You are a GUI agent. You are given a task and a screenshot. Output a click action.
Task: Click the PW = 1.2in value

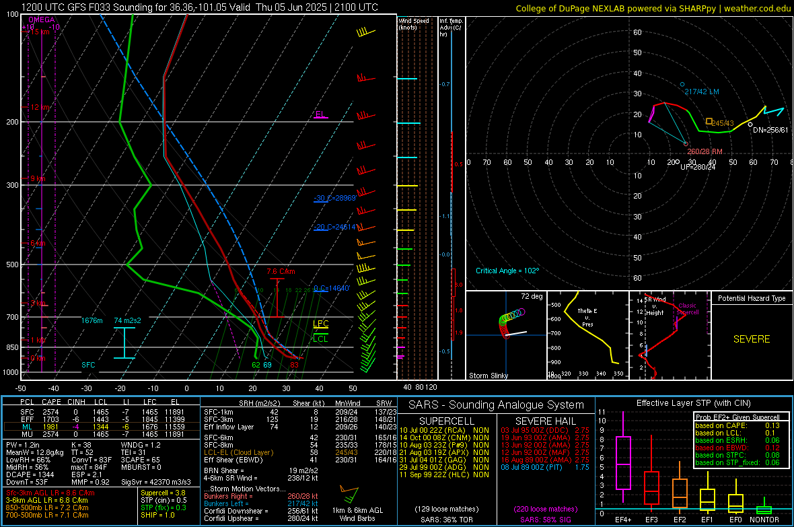pos(23,445)
